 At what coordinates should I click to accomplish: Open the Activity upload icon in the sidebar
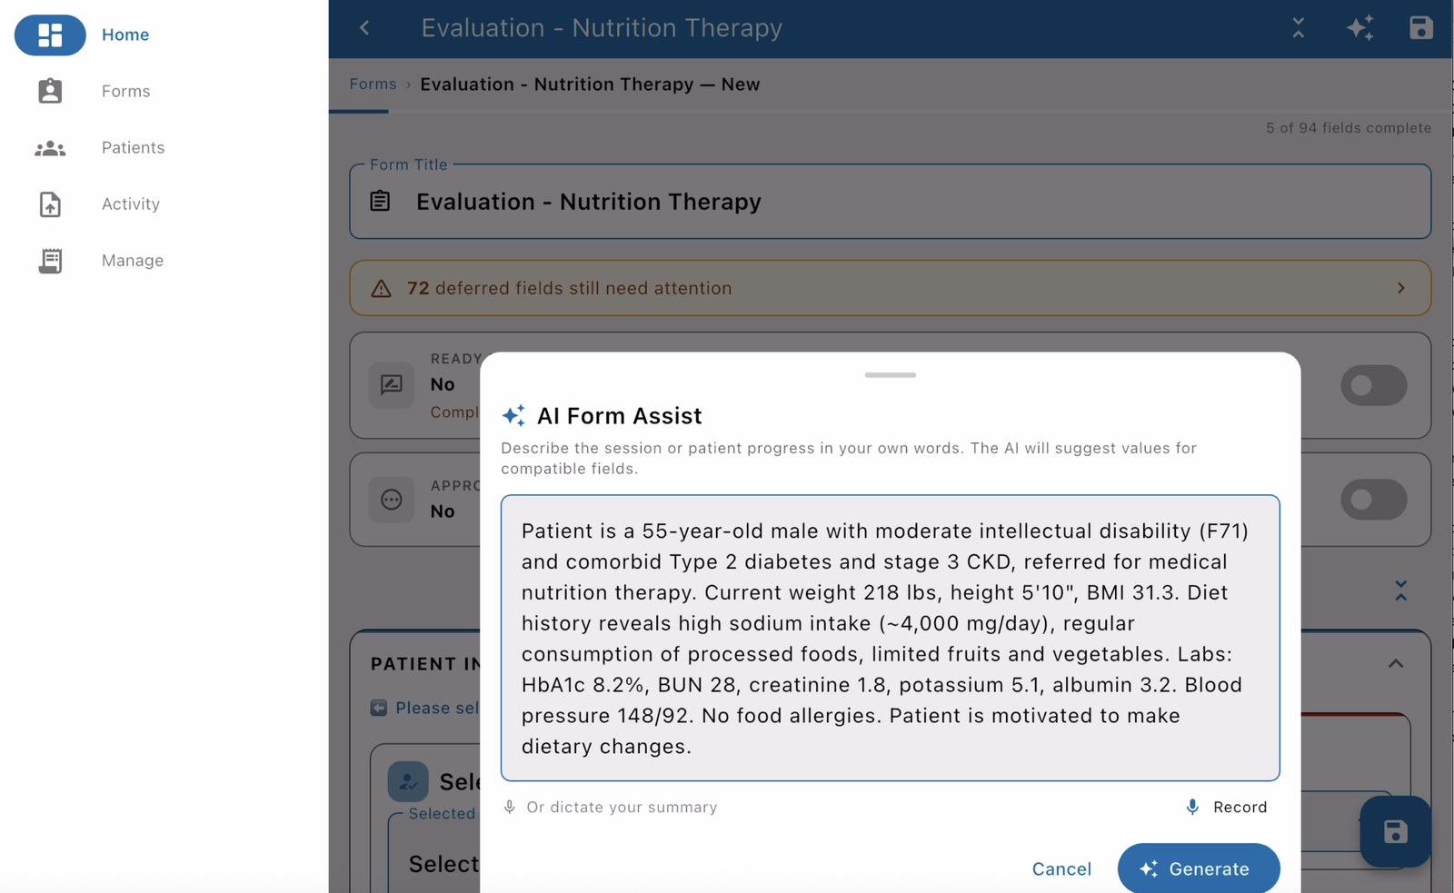(x=50, y=204)
